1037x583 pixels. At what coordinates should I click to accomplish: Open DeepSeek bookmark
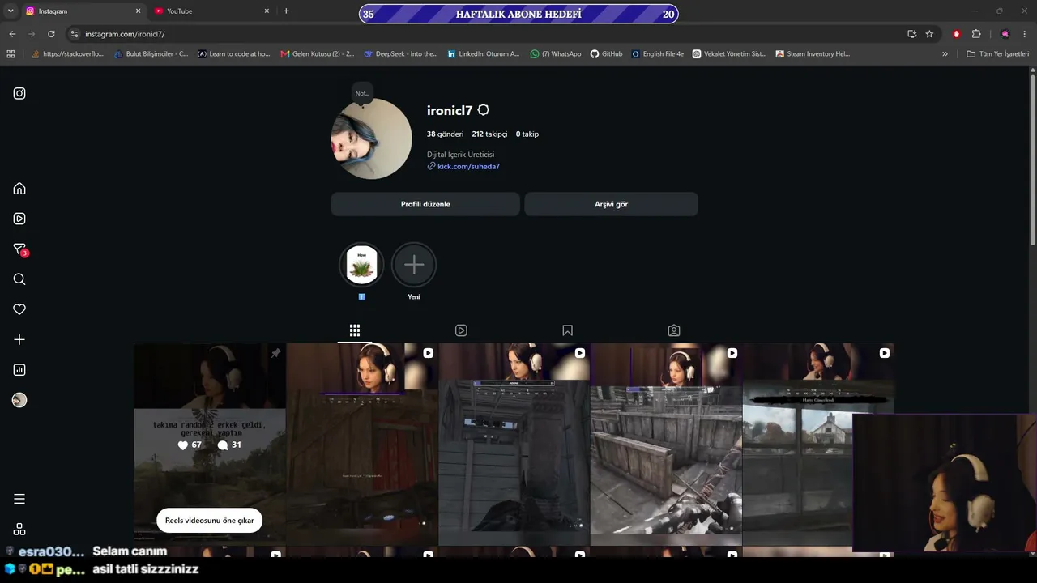coord(401,54)
